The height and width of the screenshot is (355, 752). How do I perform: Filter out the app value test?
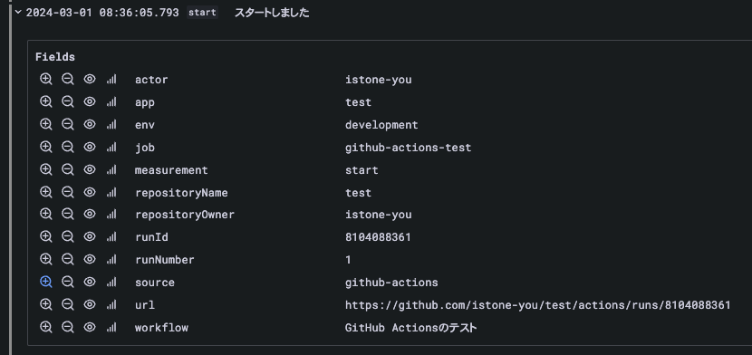[x=68, y=101]
